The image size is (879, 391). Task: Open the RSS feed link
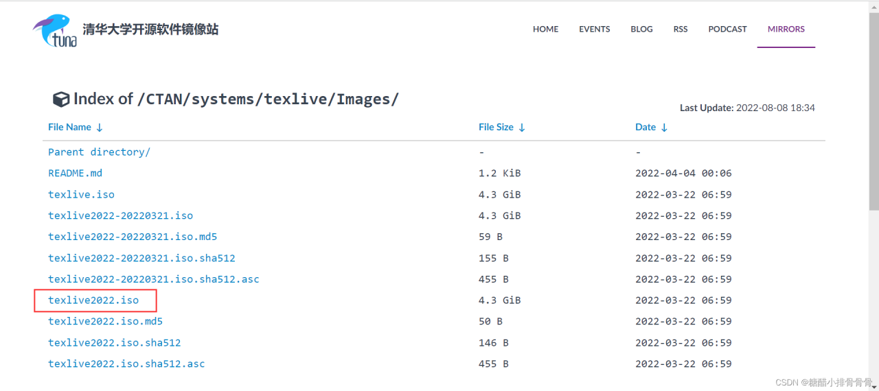tap(680, 29)
